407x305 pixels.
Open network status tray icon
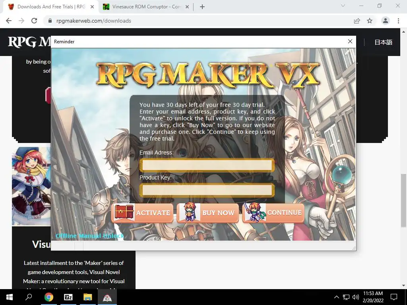tap(346, 297)
